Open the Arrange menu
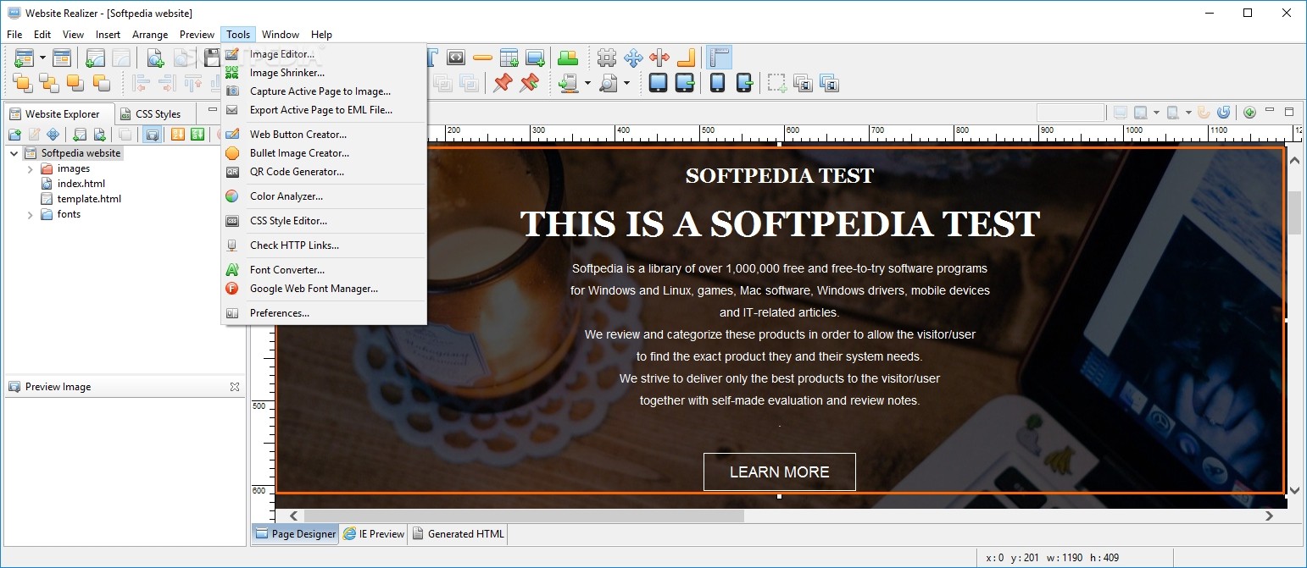 pos(150,35)
